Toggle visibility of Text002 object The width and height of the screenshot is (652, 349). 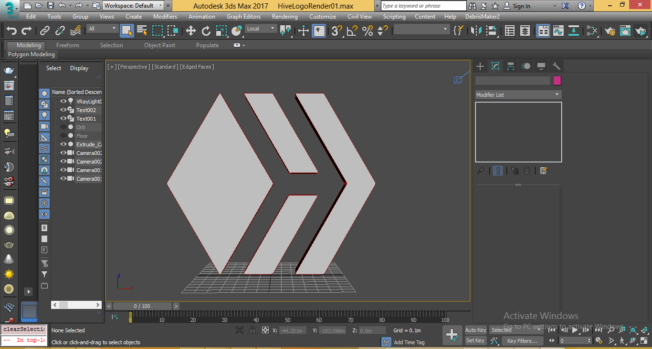click(x=63, y=110)
